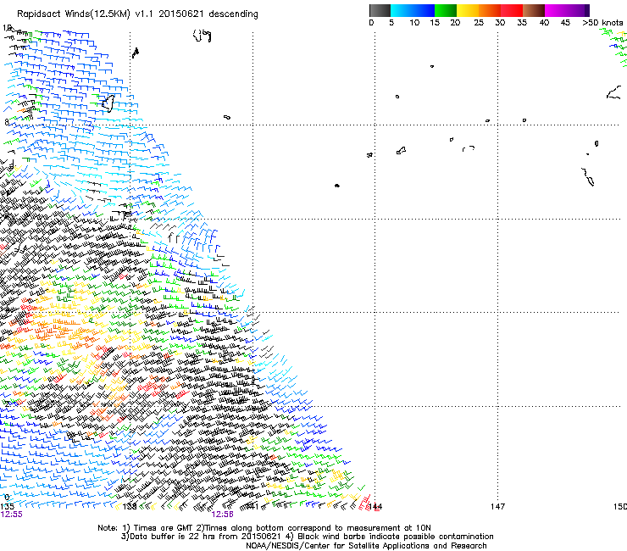Click the latitude axis label "0" at bottom left
This screenshot has height=551, width=627.
click(7, 498)
